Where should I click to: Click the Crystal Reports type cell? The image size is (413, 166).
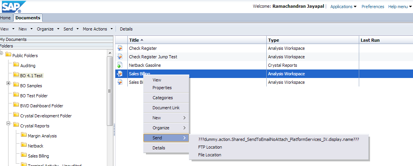click(x=313, y=65)
